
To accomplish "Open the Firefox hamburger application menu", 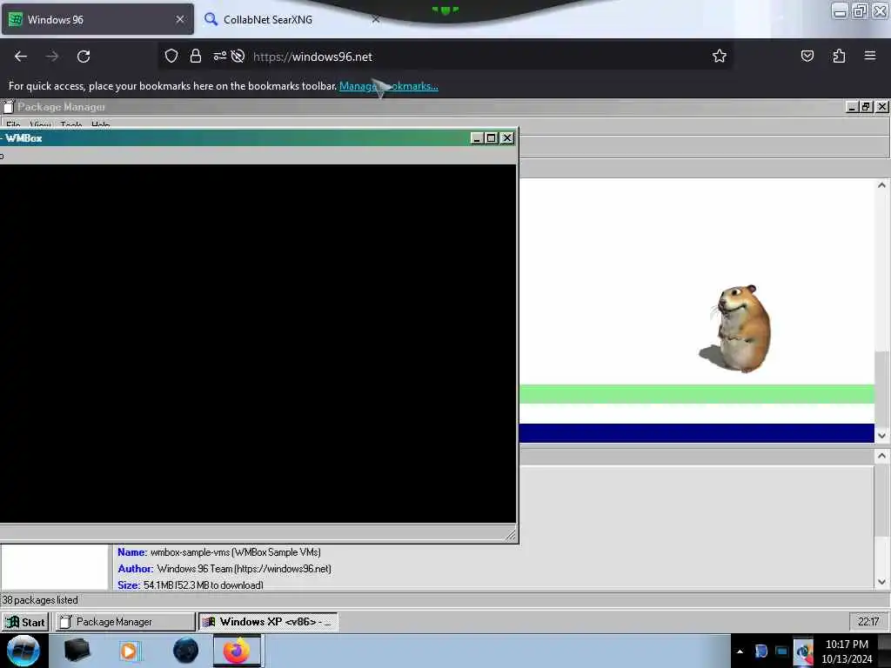I will click(870, 56).
